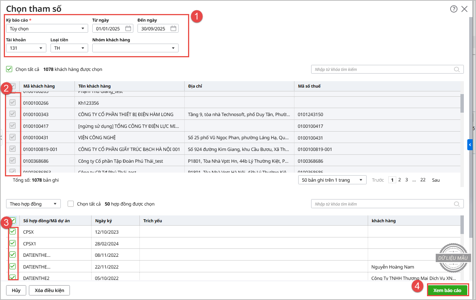Toggle checkbox for VIỆN CÔNG NGHỆ row
The image size is (476, 300).
13,137
